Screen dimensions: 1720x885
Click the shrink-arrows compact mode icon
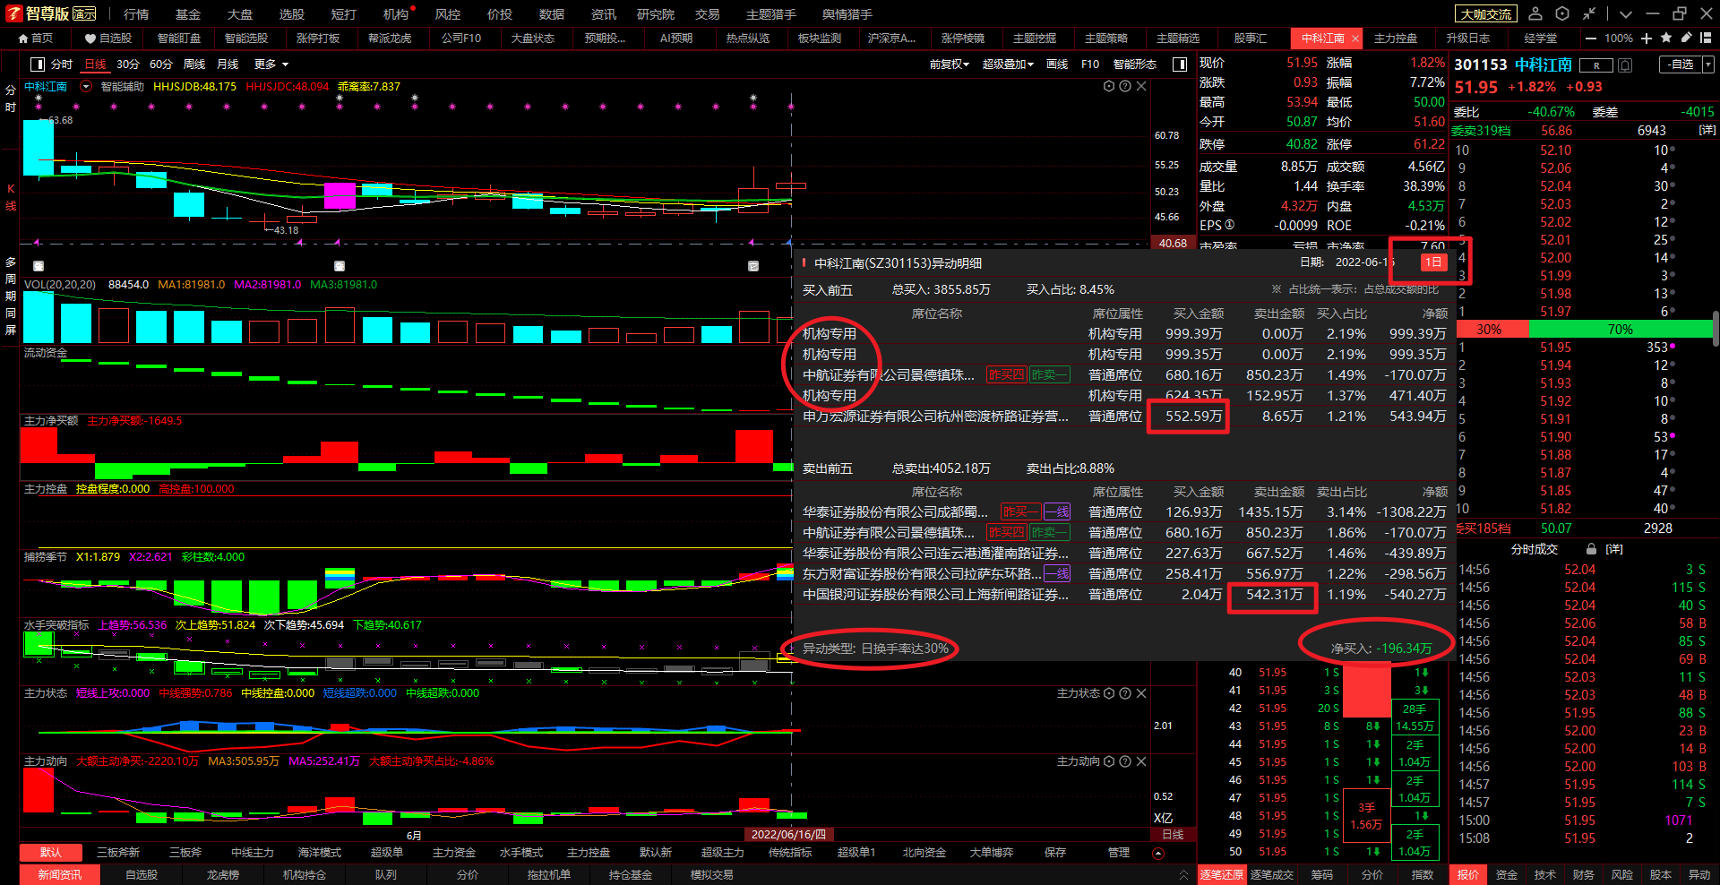click(x=1589, y=13)
